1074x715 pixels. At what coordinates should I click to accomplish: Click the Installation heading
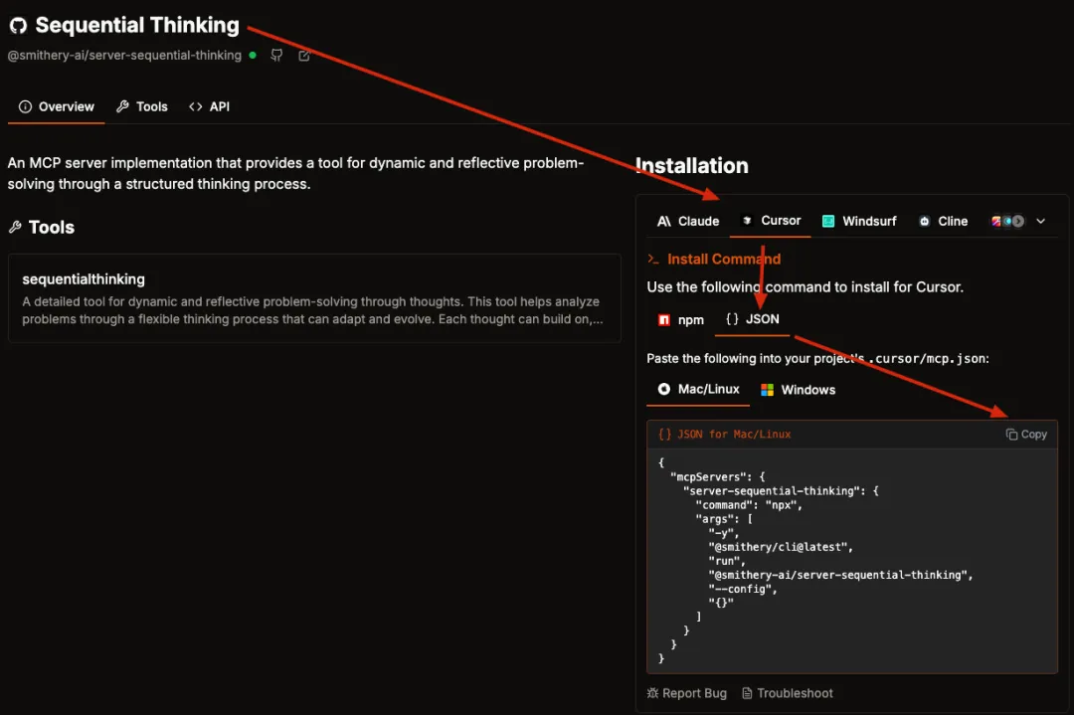click(x=692, y=166)
